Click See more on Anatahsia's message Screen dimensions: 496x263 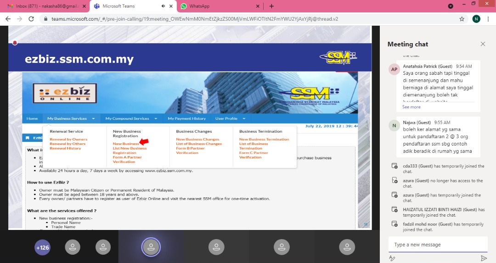click(x=411, y=107)
